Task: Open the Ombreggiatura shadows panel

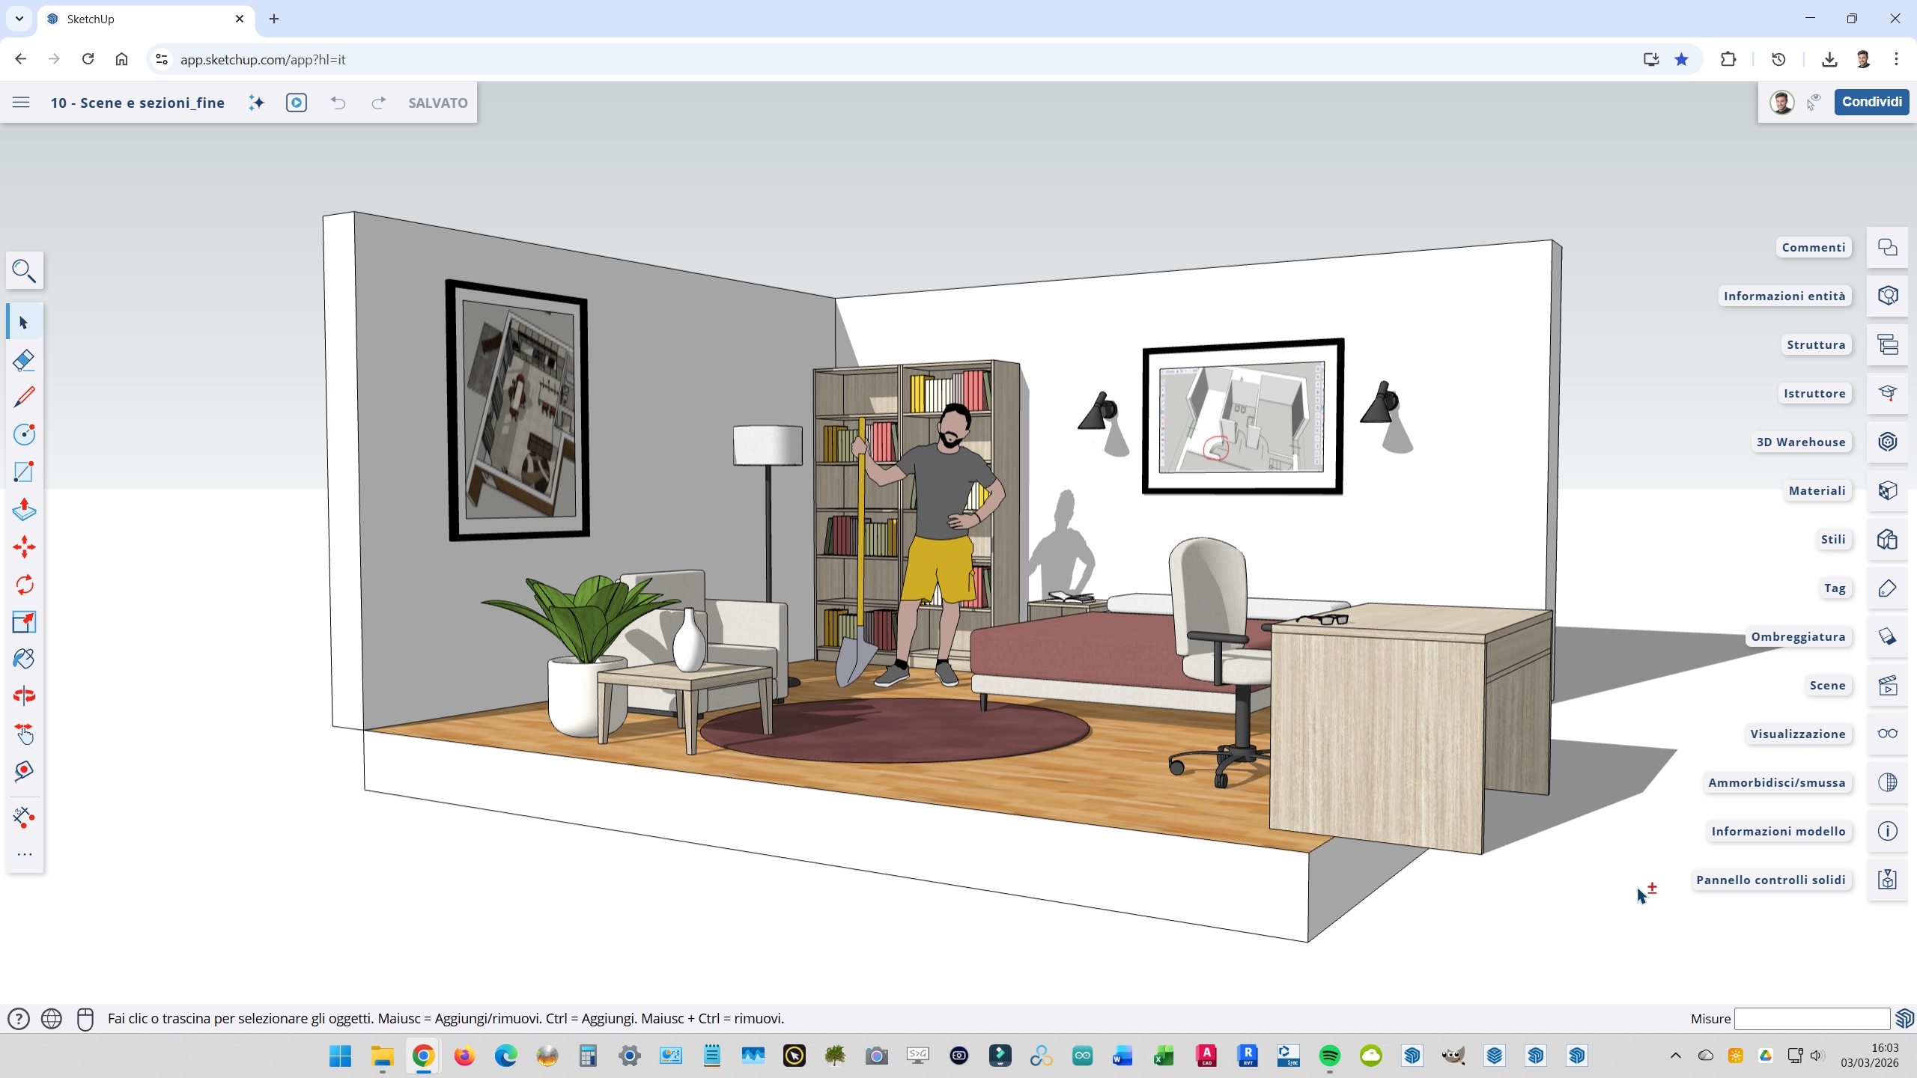Action: point(1887,637)
